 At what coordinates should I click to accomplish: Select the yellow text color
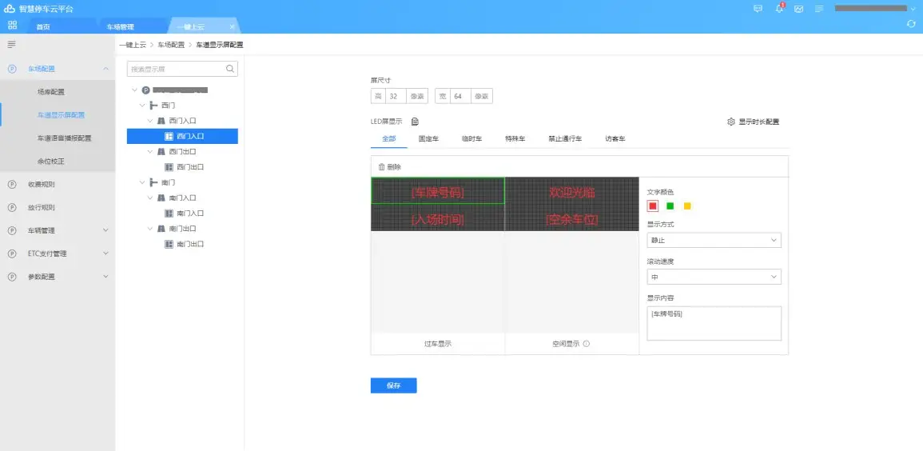tap(687, 206)
